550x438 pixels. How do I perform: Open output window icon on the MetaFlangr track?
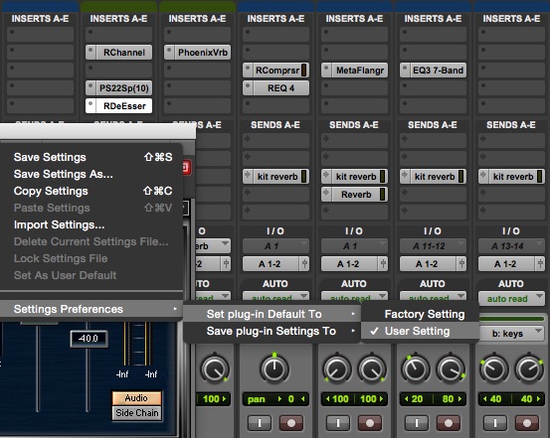[x=383, y=263]
